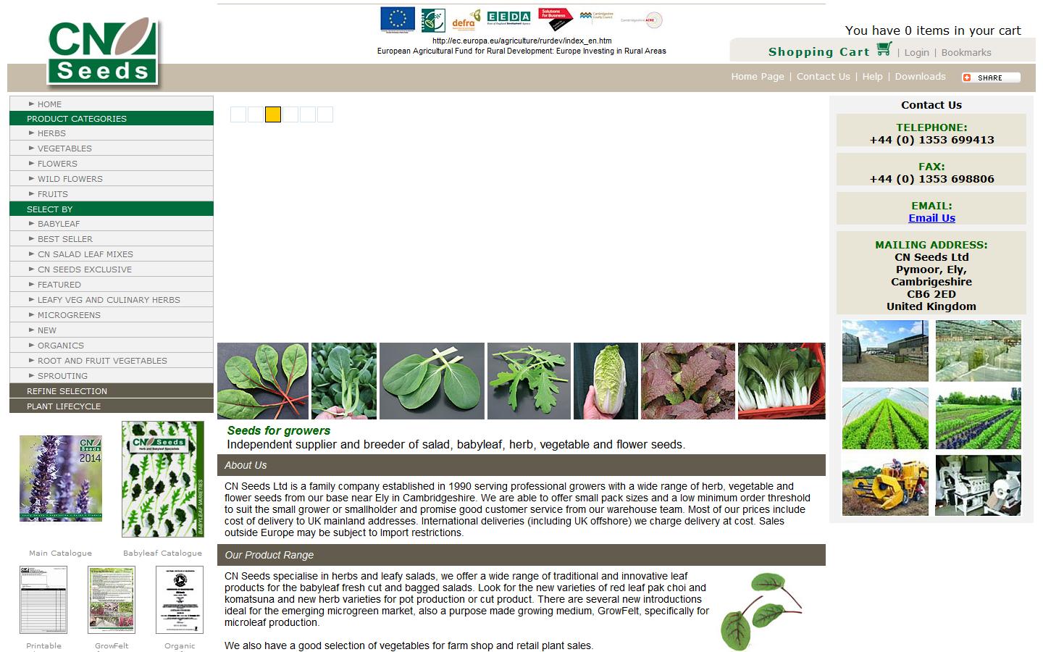Click the Solutions for Business logo

pyautogui.click(x=555, y=17)
